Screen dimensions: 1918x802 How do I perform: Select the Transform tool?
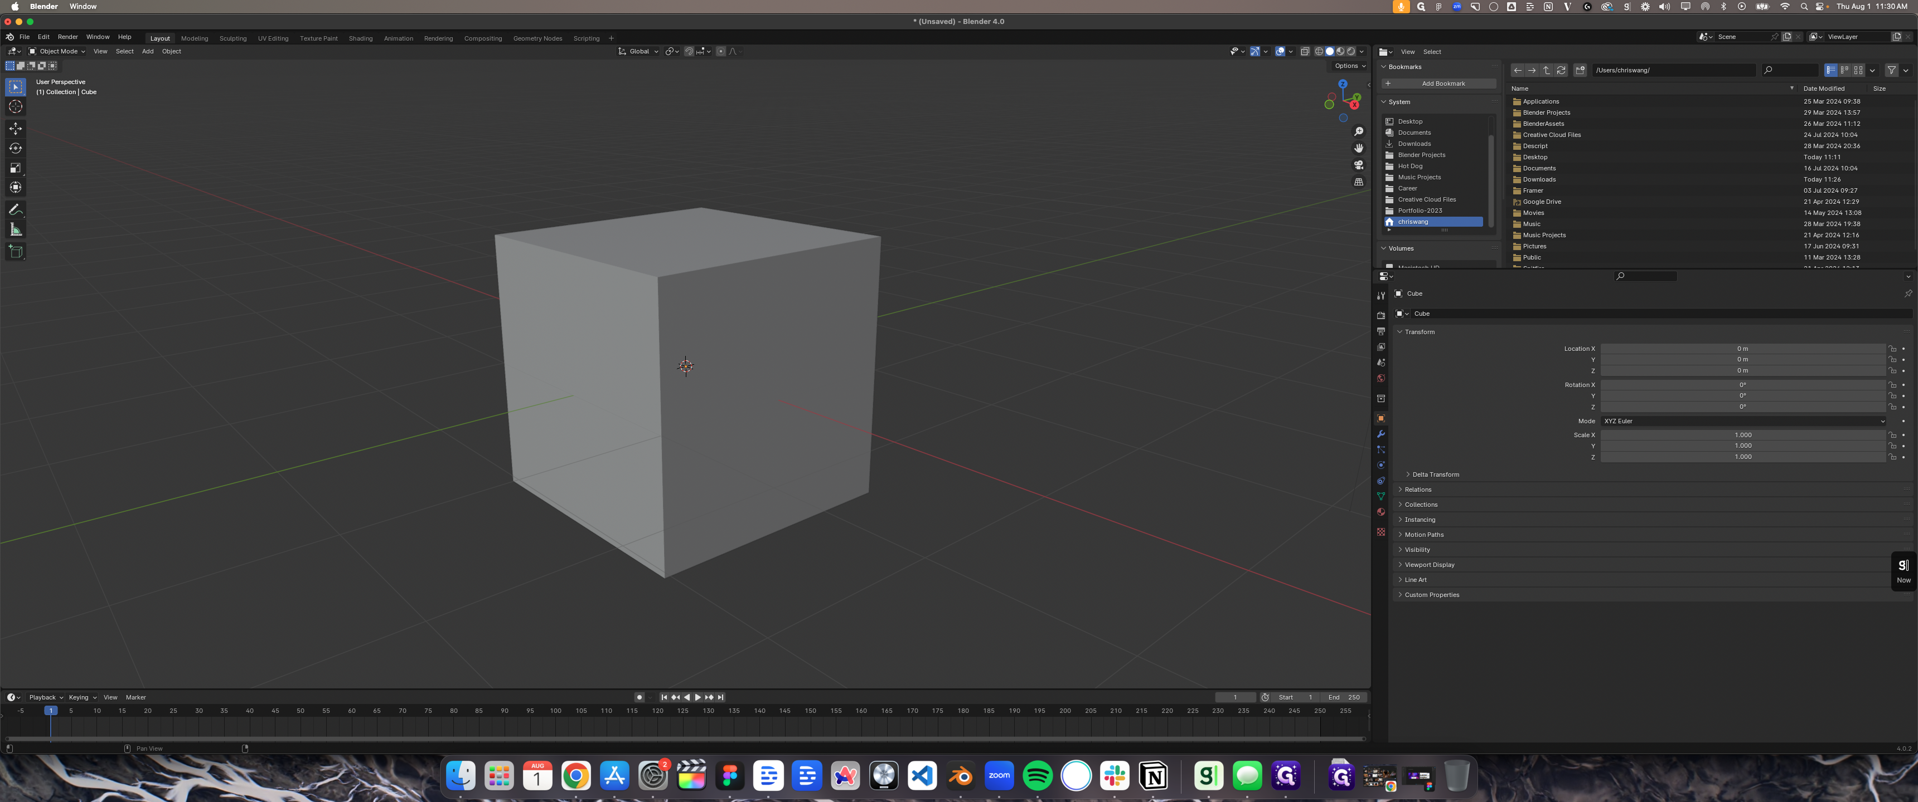[15, 187]
